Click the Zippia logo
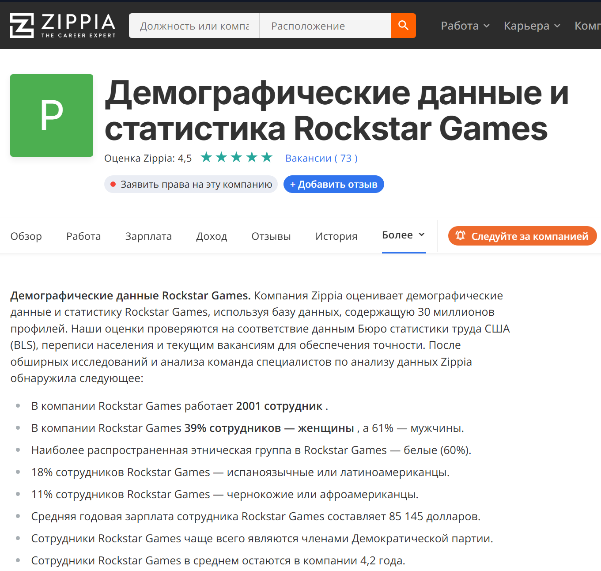601x571 pixels. [63, 26]
